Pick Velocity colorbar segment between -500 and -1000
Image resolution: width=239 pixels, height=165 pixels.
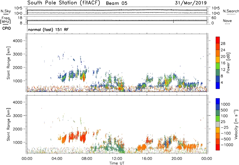click(x=218, y=142)
